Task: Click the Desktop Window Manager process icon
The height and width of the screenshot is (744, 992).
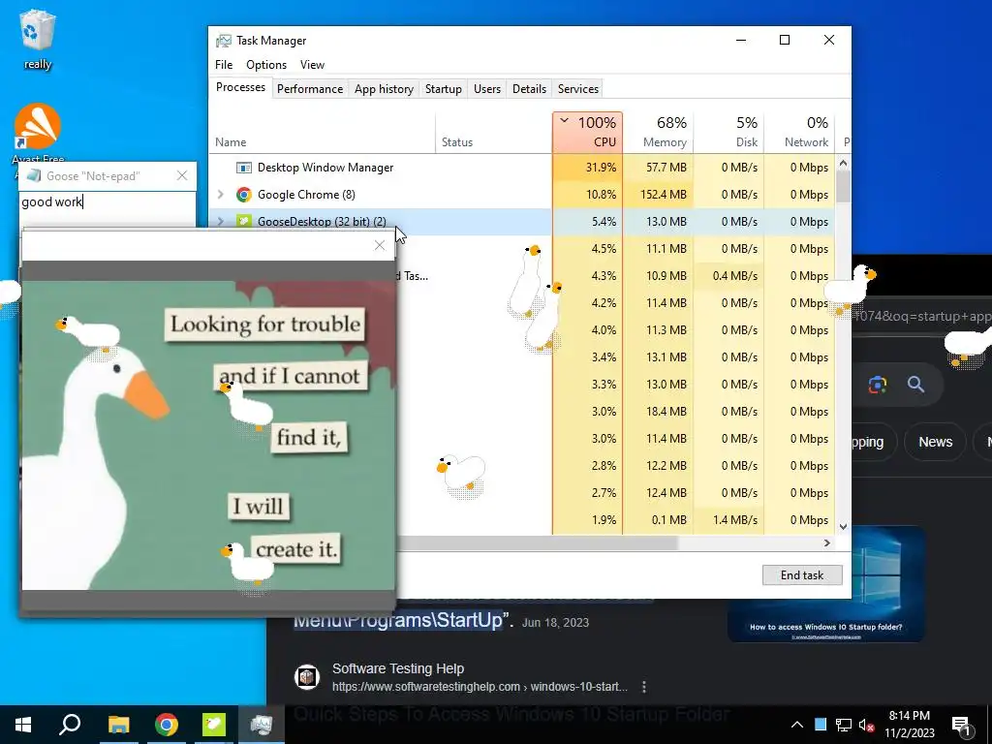Action: coord(243,168)
